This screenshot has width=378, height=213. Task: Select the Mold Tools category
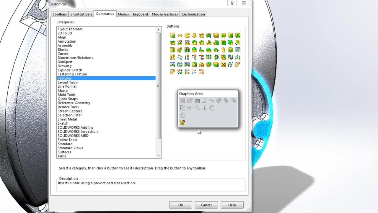66,95
